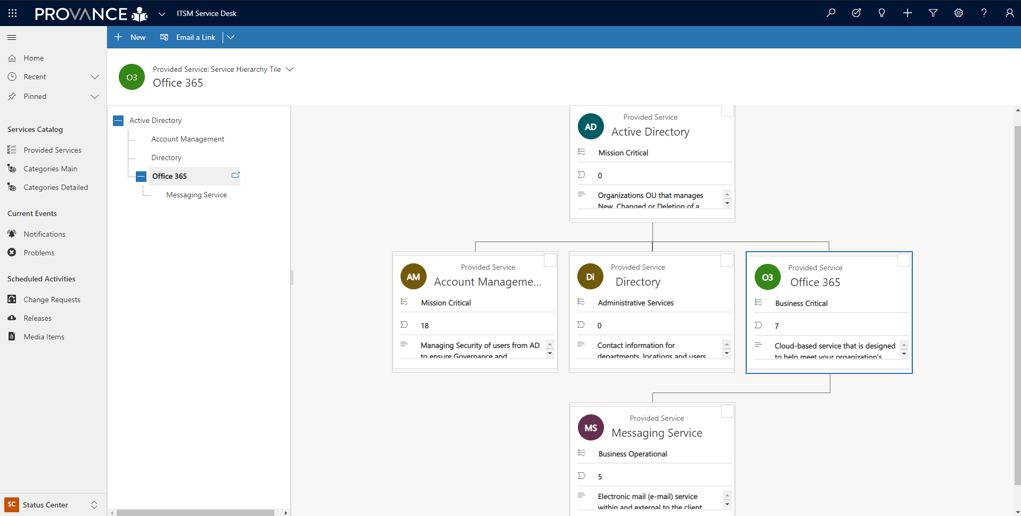Screen dimensions: 1021x516
Task: Open the assistant lightbulb icon
Action: pos(882,13)
